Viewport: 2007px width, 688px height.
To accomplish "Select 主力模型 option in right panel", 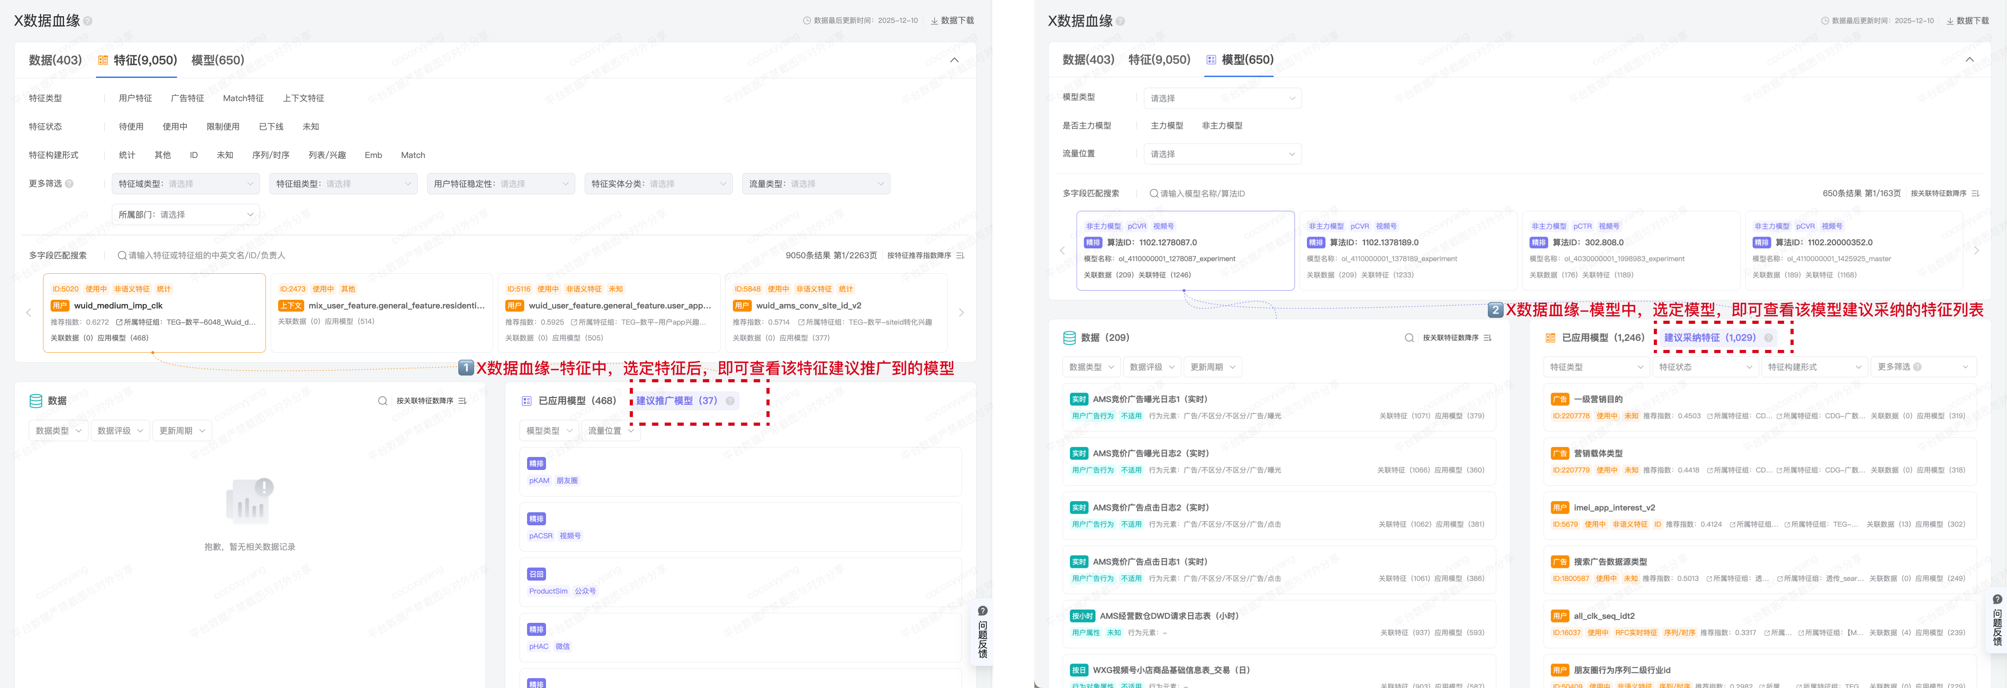I will pyautogui.click(x=1166, y=126).
